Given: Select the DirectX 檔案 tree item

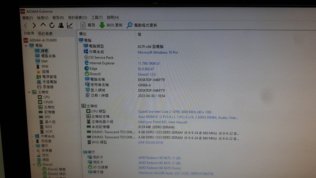Looking at the screenshot, I should [x=54, y=169].
